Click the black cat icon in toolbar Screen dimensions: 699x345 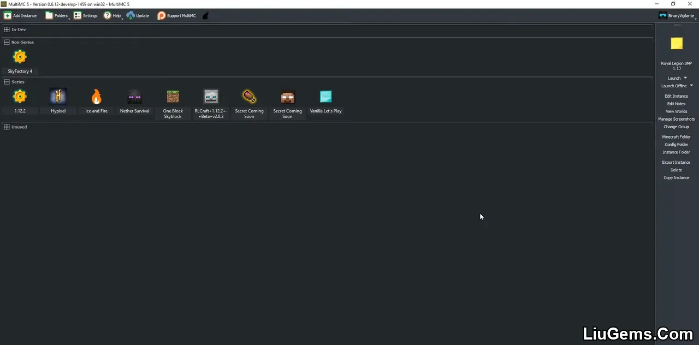pos(206,16)
